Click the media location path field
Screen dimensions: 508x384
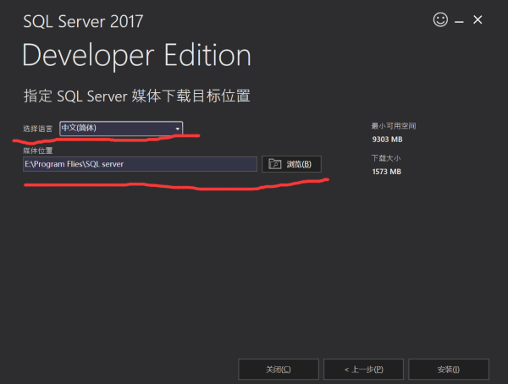[x=140, y=164]
